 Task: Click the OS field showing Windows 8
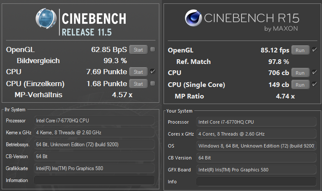point(256,146)
